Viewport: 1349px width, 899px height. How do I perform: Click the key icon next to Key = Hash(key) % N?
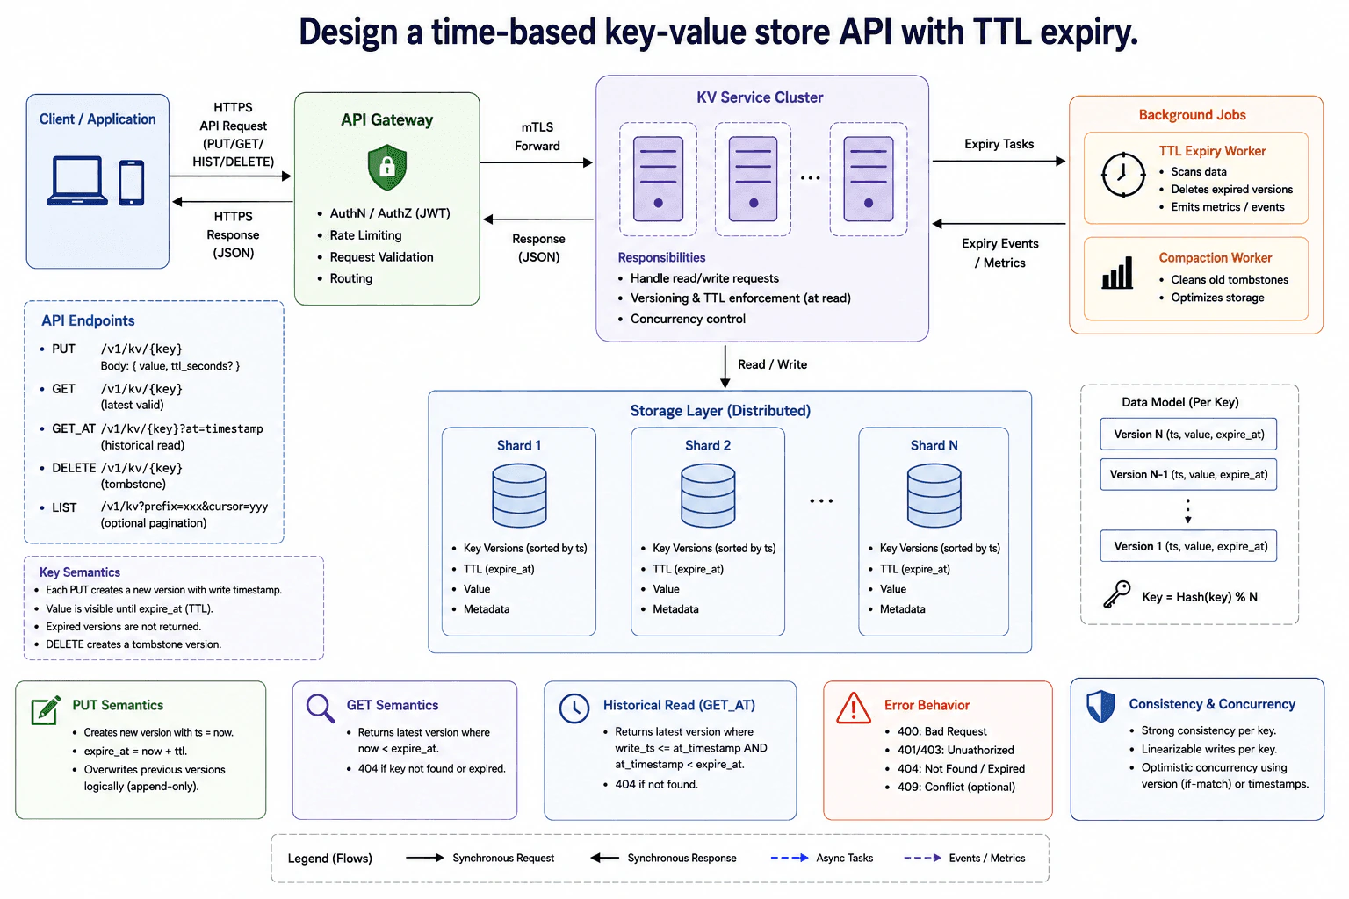point(1117,594)
